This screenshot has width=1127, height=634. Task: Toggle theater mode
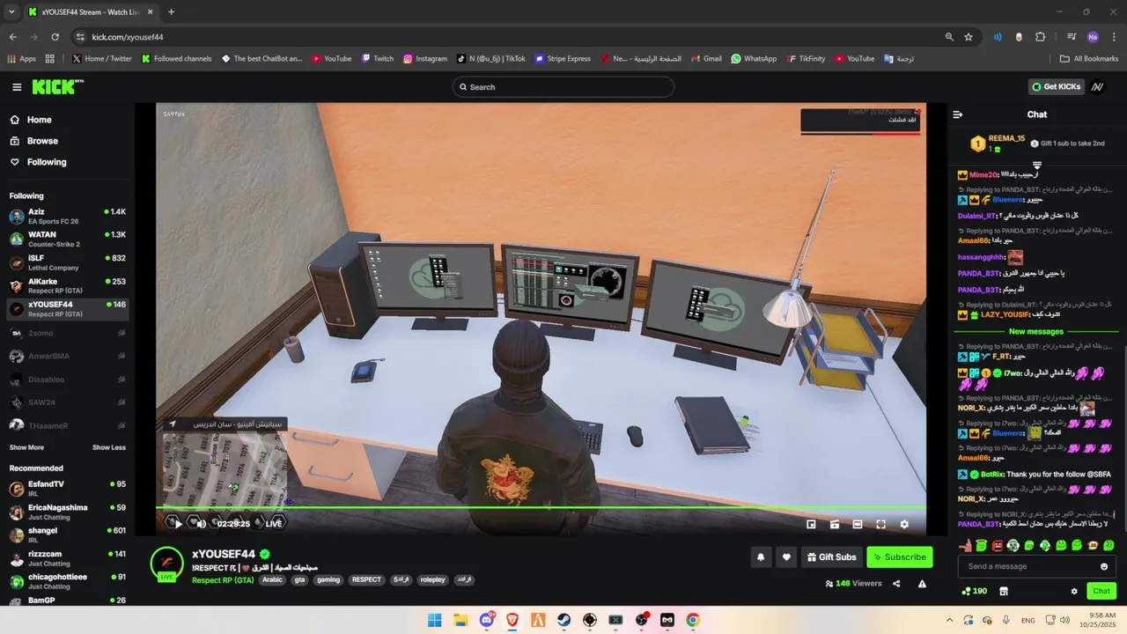click(858, 524)
